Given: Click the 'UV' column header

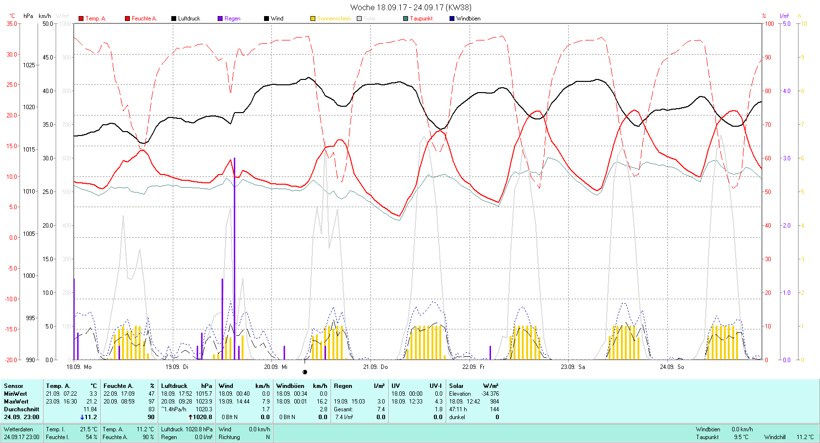Looking at the screenshot, I should click(396, 386).
